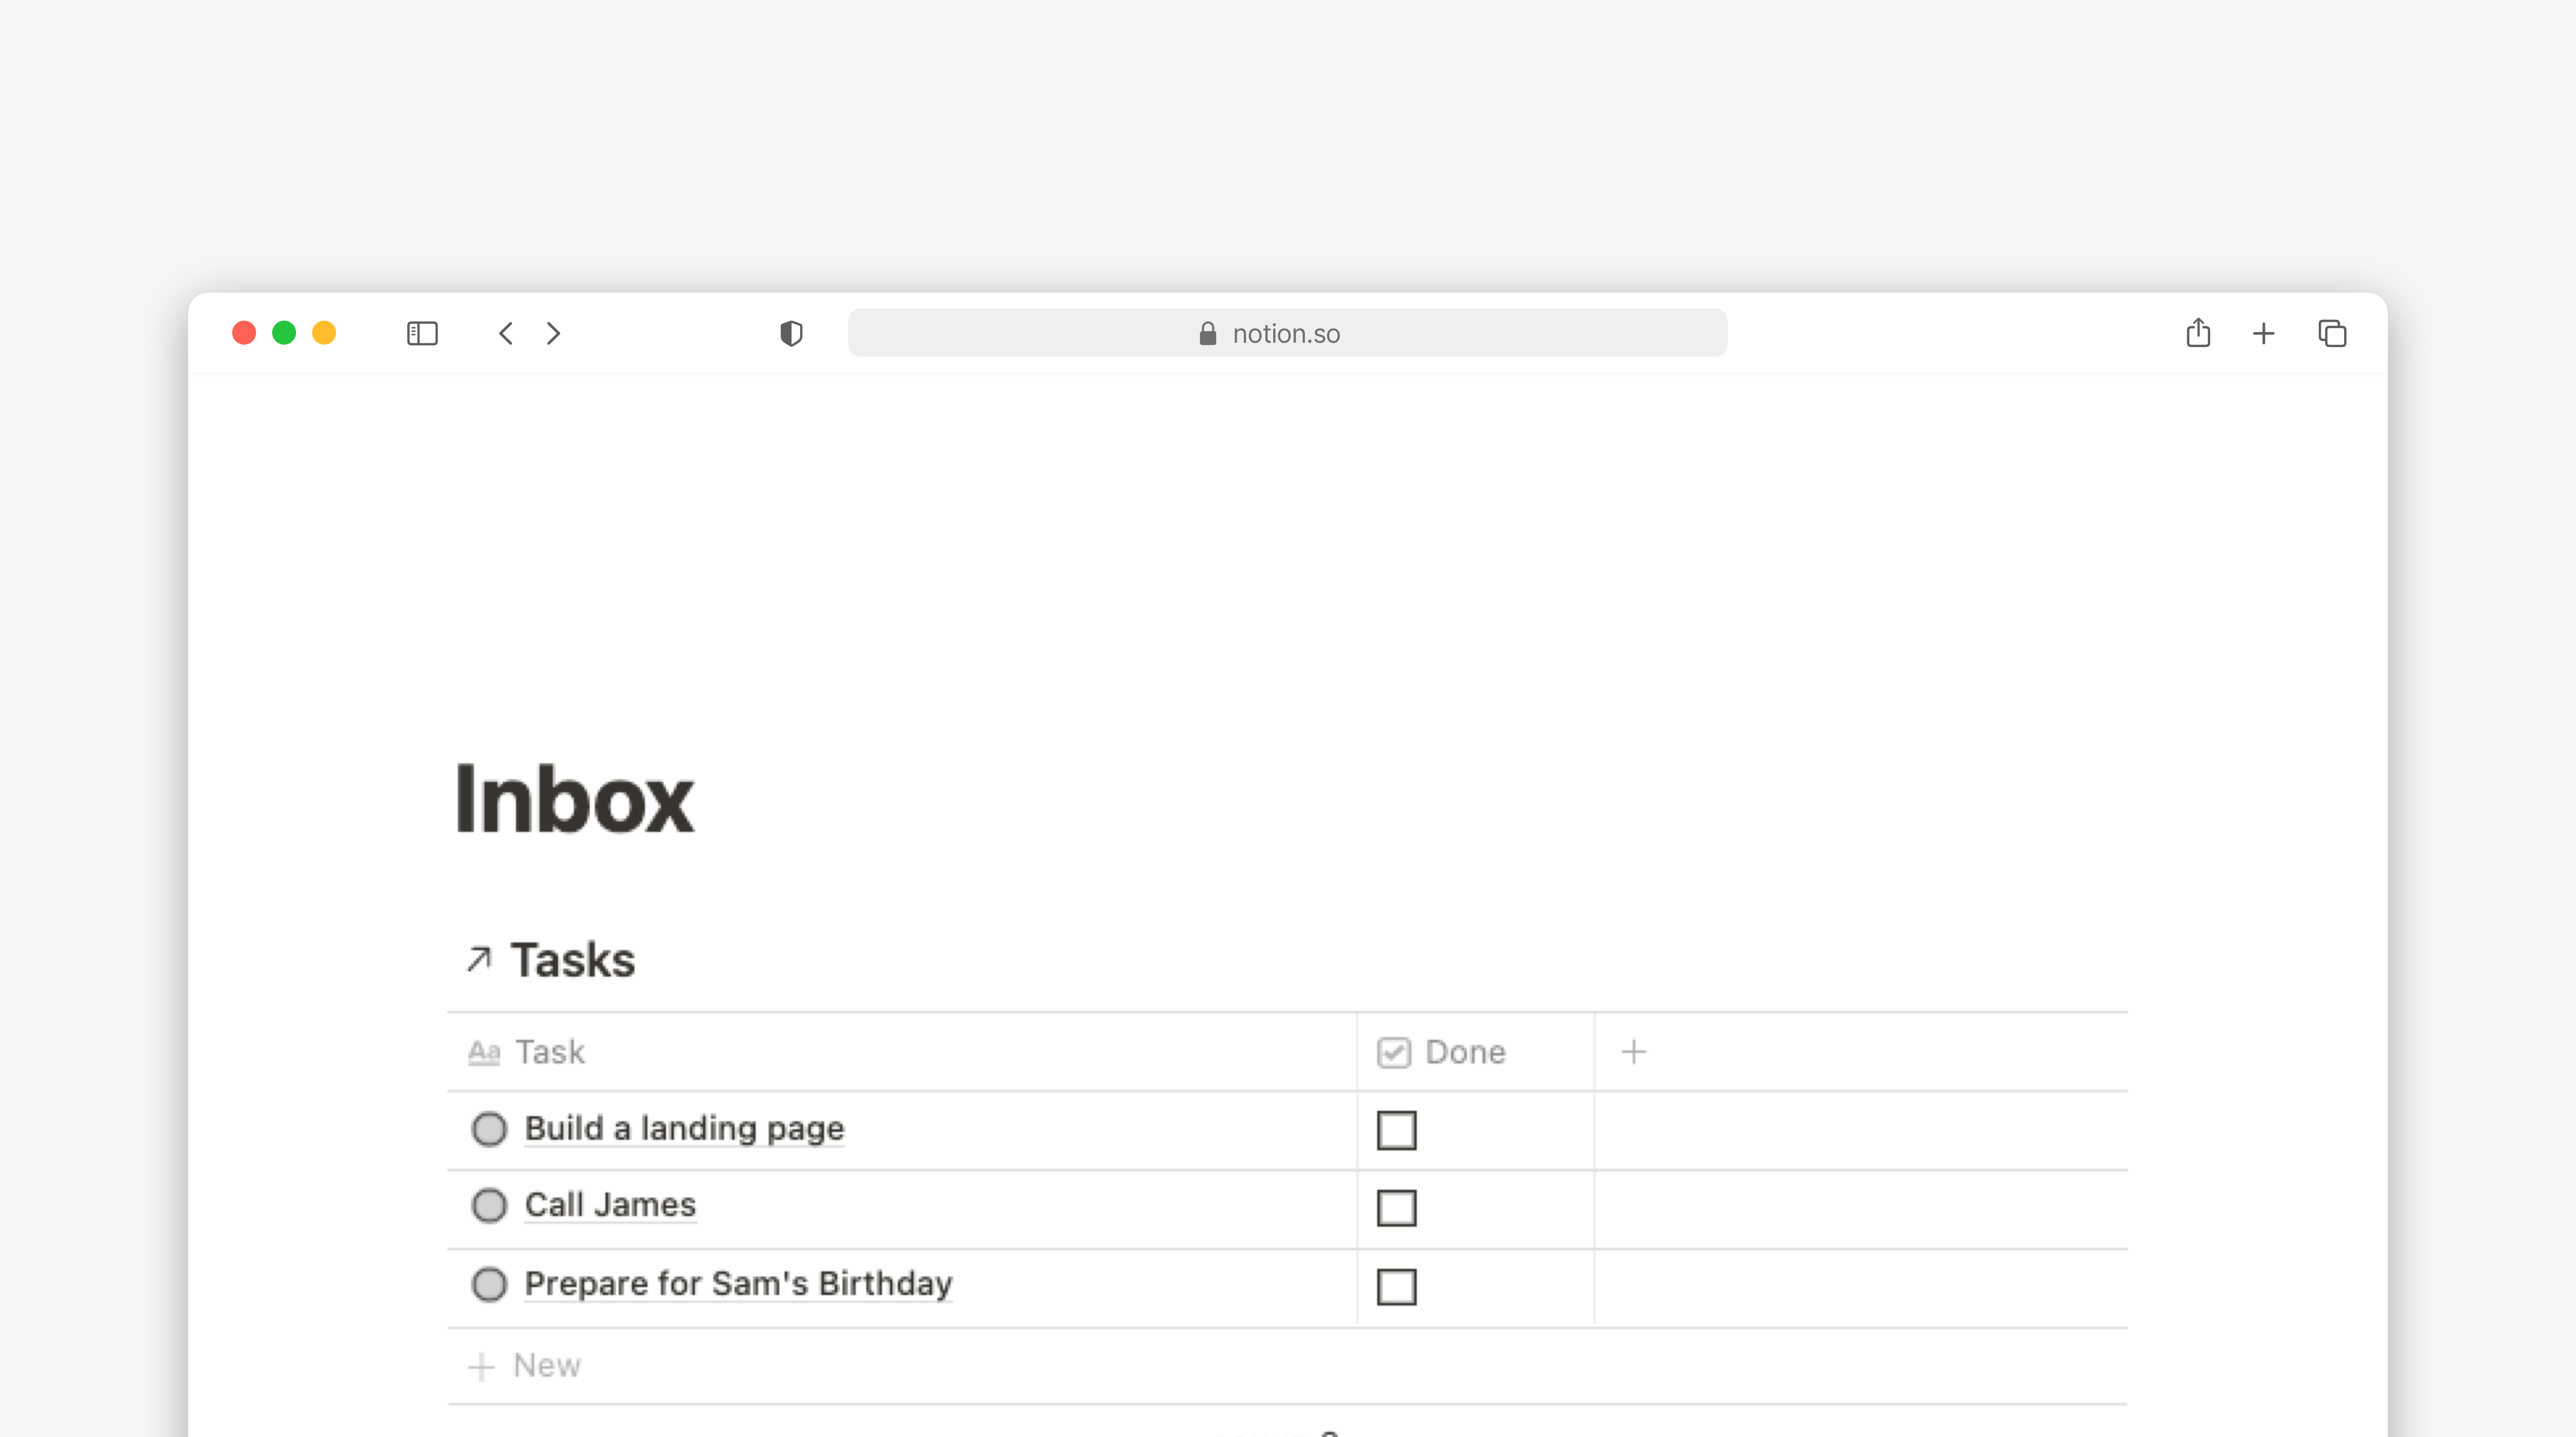2576x1437 pixels.
Task: Click the share icon in toolbar
Action: pos(2197,332)
